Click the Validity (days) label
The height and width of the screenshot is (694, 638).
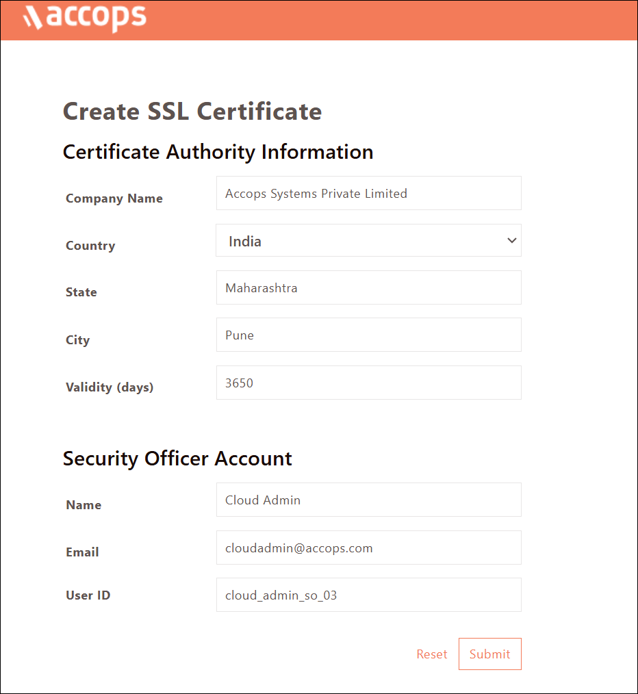click(x=110, y=387)
